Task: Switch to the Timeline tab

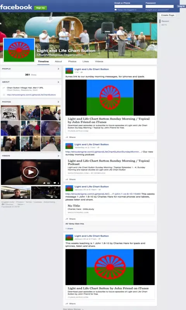Action: tap(43, 62)
